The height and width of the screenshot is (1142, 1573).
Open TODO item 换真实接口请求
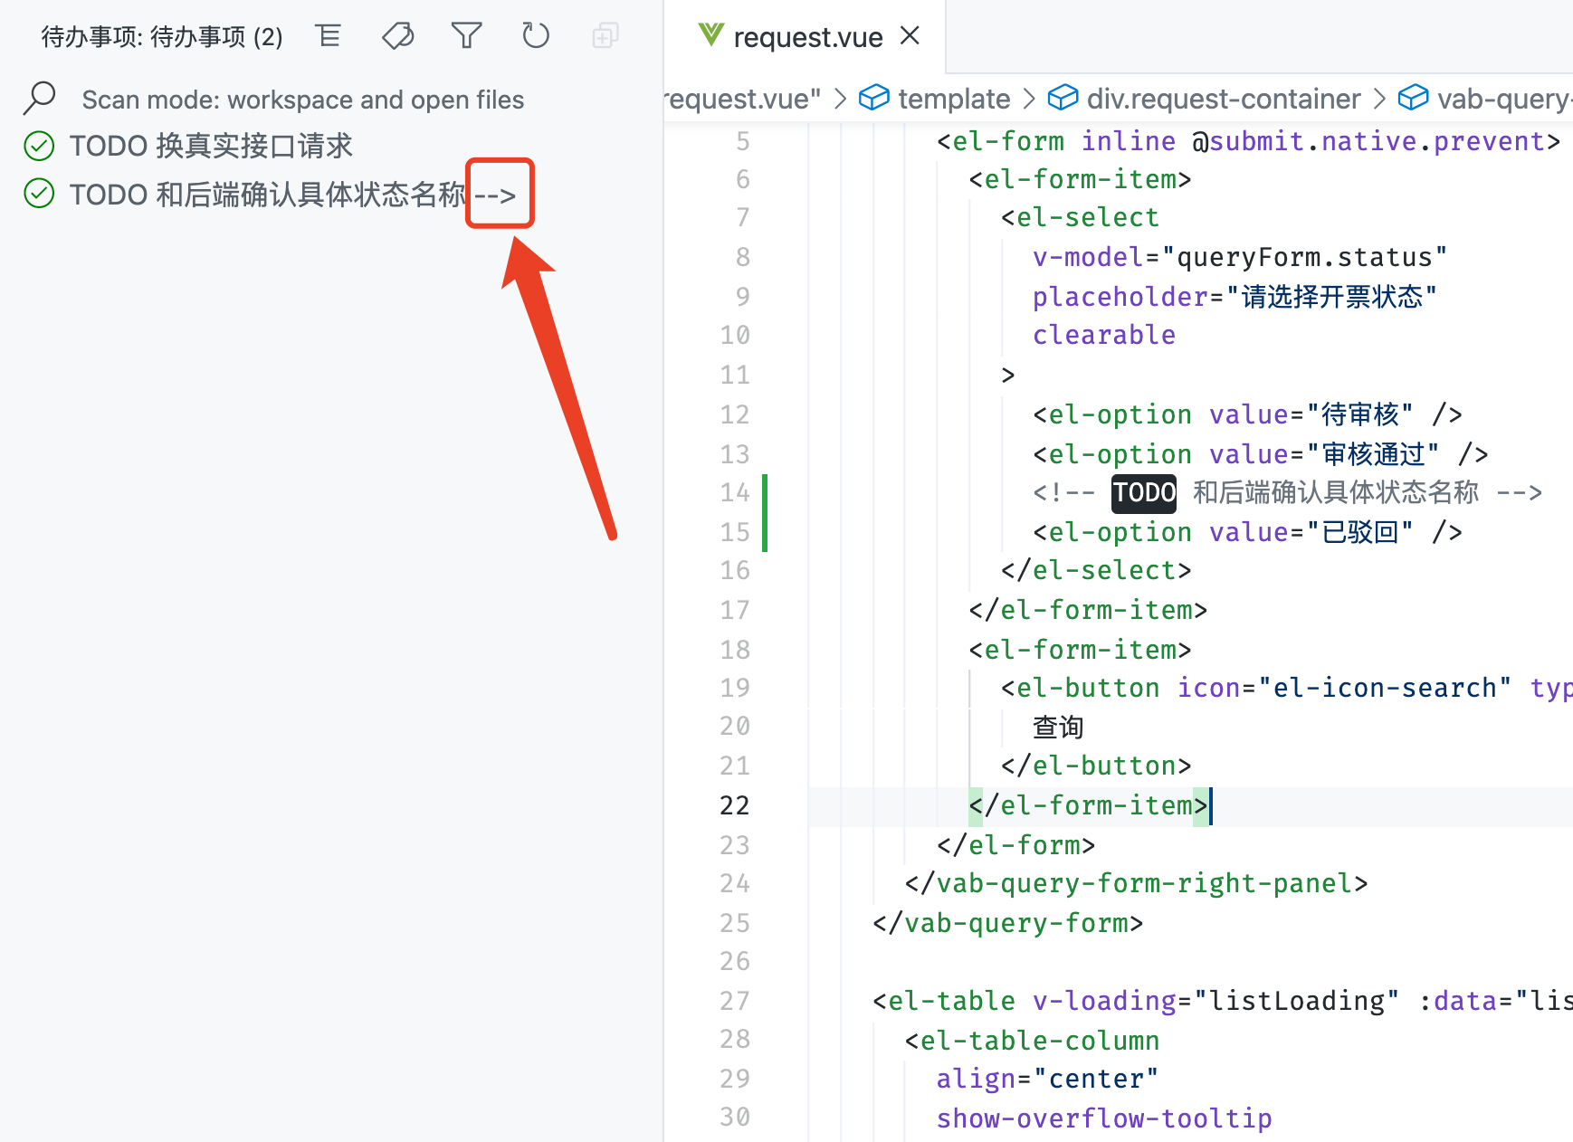click(210, 146)
